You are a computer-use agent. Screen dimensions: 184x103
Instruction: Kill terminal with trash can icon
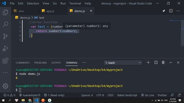tap(163, 62)
